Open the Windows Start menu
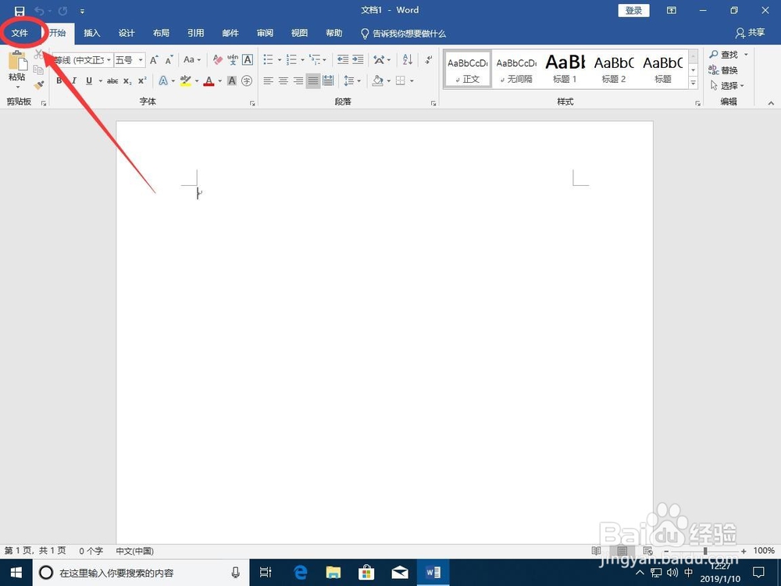781x586 pixels. click(16, 573)
